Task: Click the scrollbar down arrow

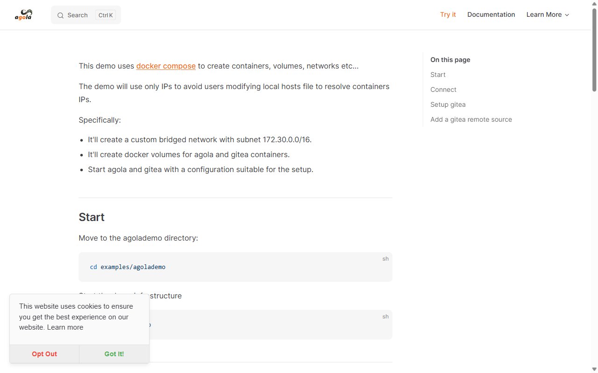Action: click(594, 369)
